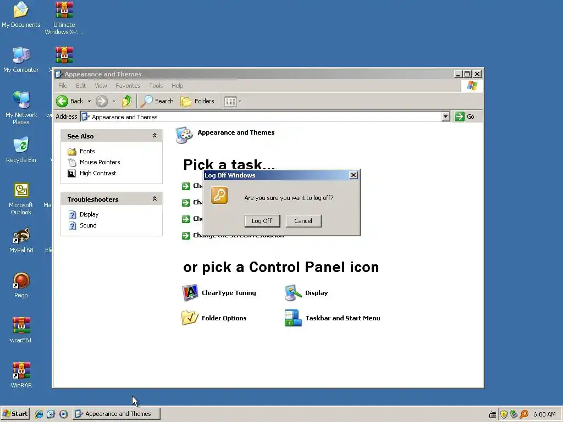Screen dimensions: 563x422
Task: Collapse the Troubleshooters panel
Action: pyautogui.click(x=154, y=199)
